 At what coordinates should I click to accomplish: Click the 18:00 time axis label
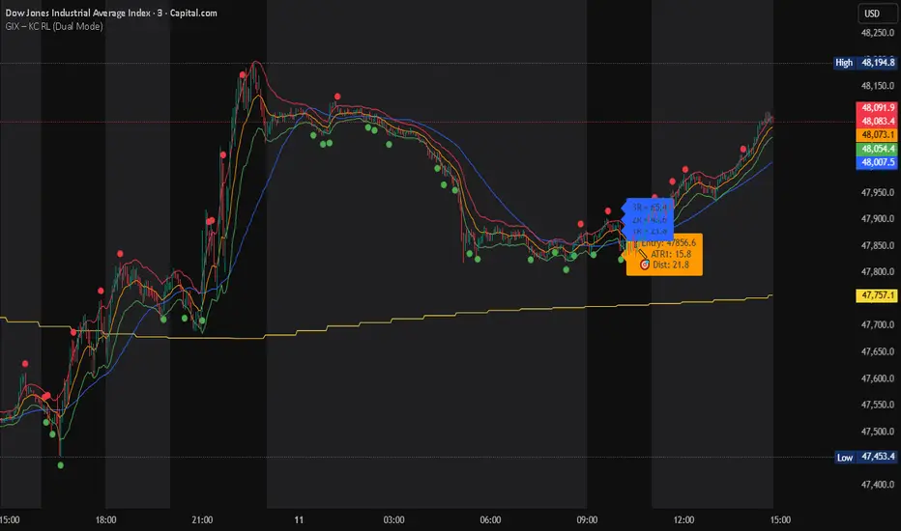pyautogui.click(x=105, y=520)
